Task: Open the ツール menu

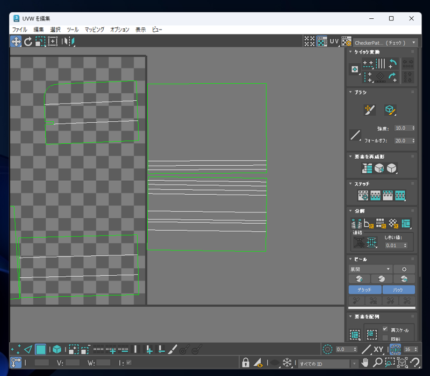Action: click(x=73, y=30)
